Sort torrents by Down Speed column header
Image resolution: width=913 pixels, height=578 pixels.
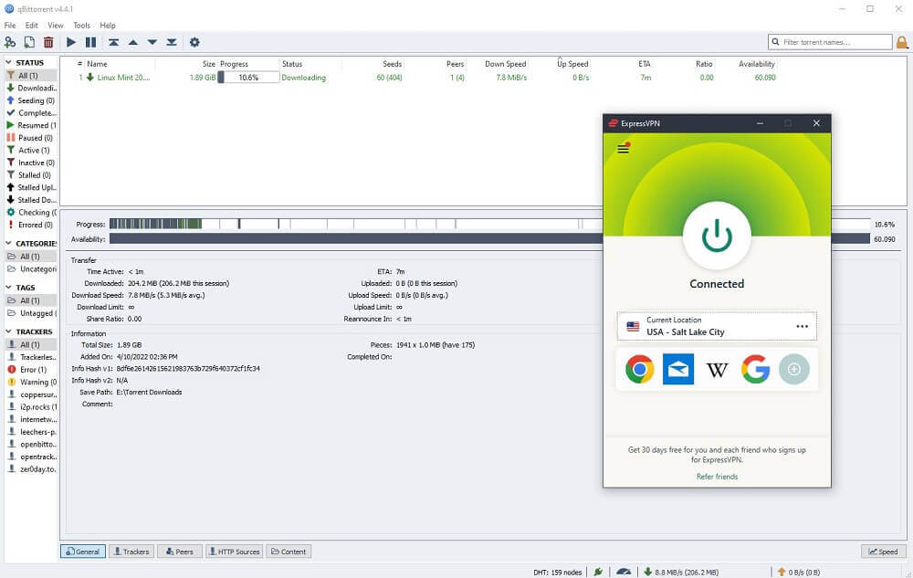[505, 64]
